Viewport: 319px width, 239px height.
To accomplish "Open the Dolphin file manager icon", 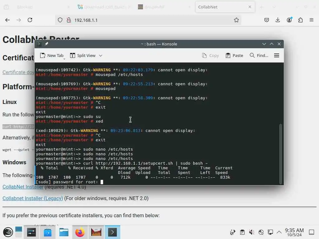I will click(x=64, y=232).
